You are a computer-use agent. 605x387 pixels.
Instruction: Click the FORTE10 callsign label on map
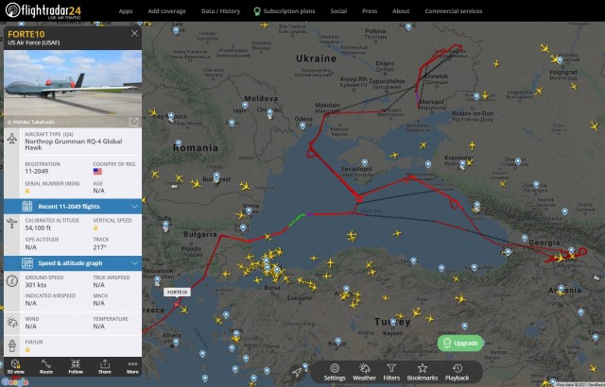(177, 293)
